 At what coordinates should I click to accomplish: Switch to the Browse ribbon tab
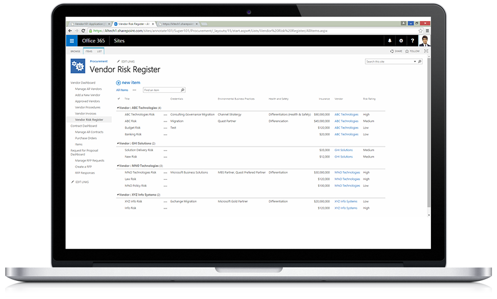click(75, 51)
